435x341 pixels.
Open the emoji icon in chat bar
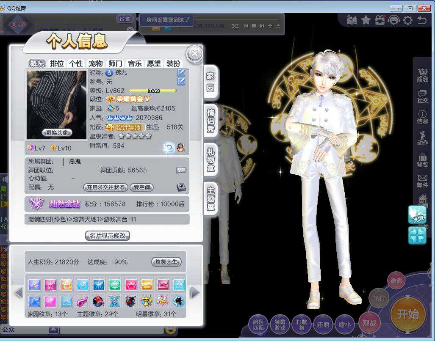pos(170,329)
